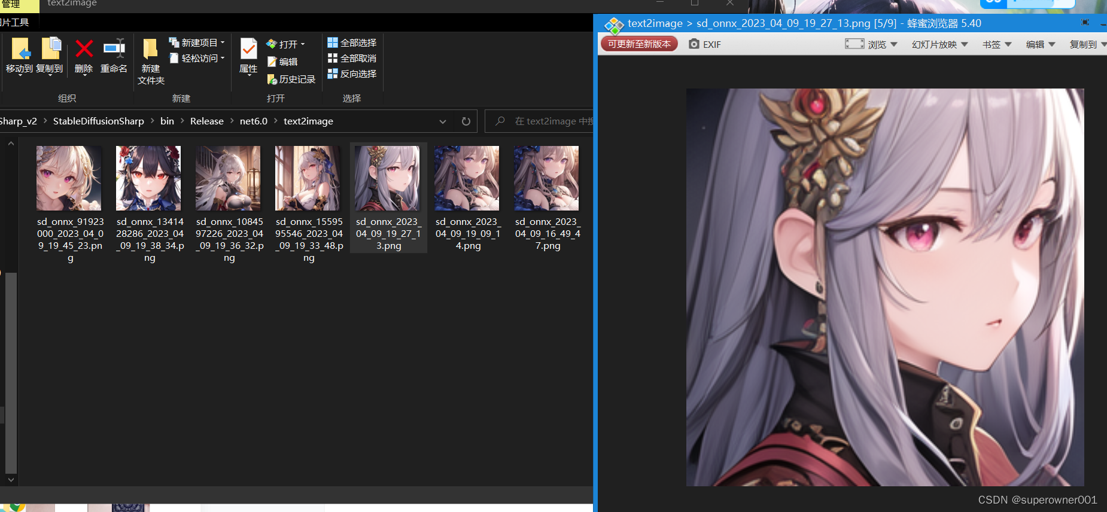Image resolution: width=1107 pixels, height=512 pixels.
Task: Select the file sd_onnx_91923000_2023_04_09_19_45_23.png
Action: pyautogui.click(x=70, y=203)
